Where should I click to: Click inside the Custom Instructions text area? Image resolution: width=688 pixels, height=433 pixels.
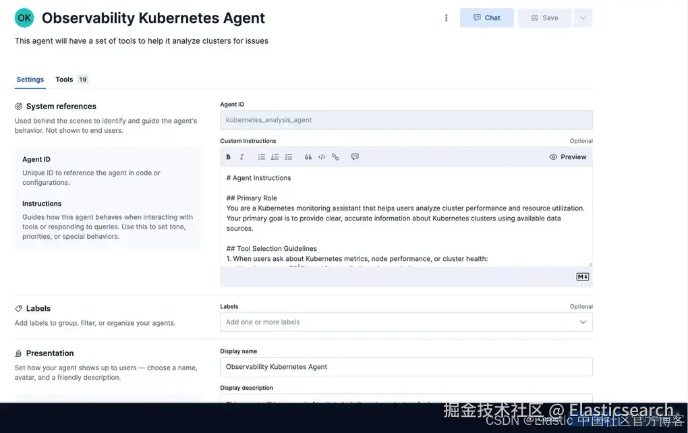tap(406, 216)
